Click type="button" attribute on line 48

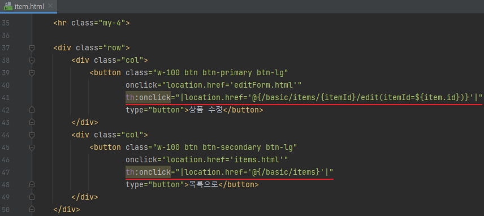click(x=155, y=185)
